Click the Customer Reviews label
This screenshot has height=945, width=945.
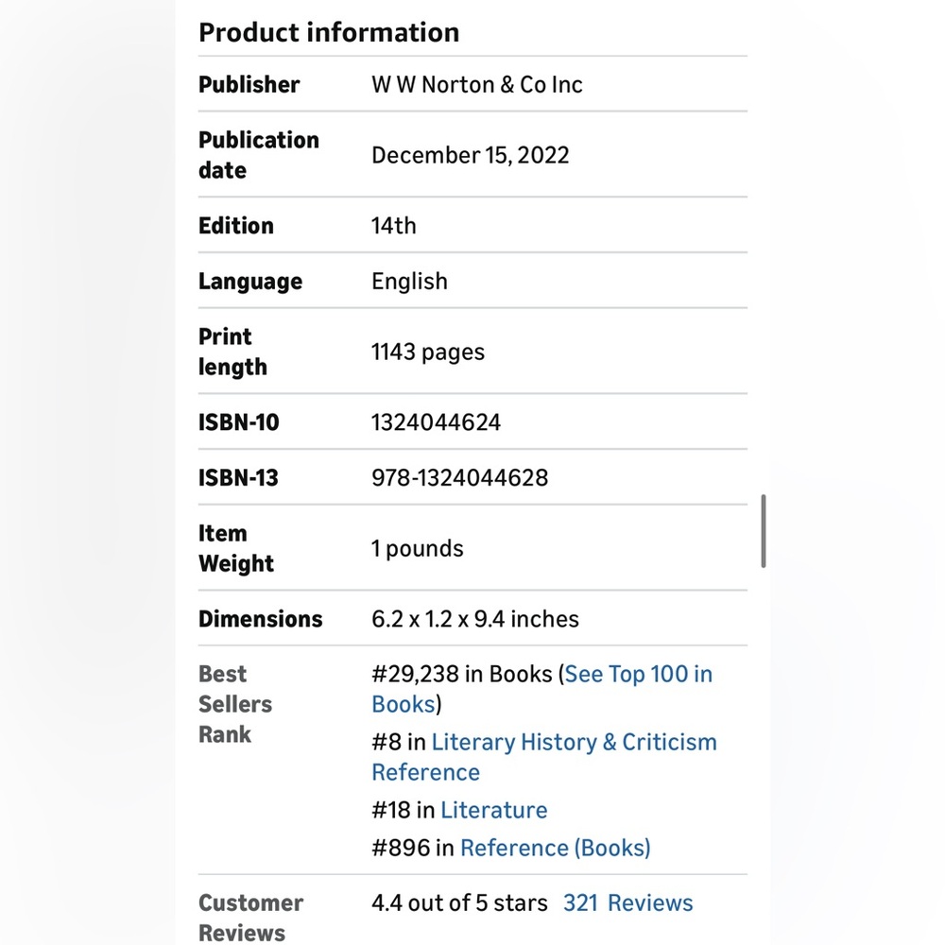click(250, 918)
